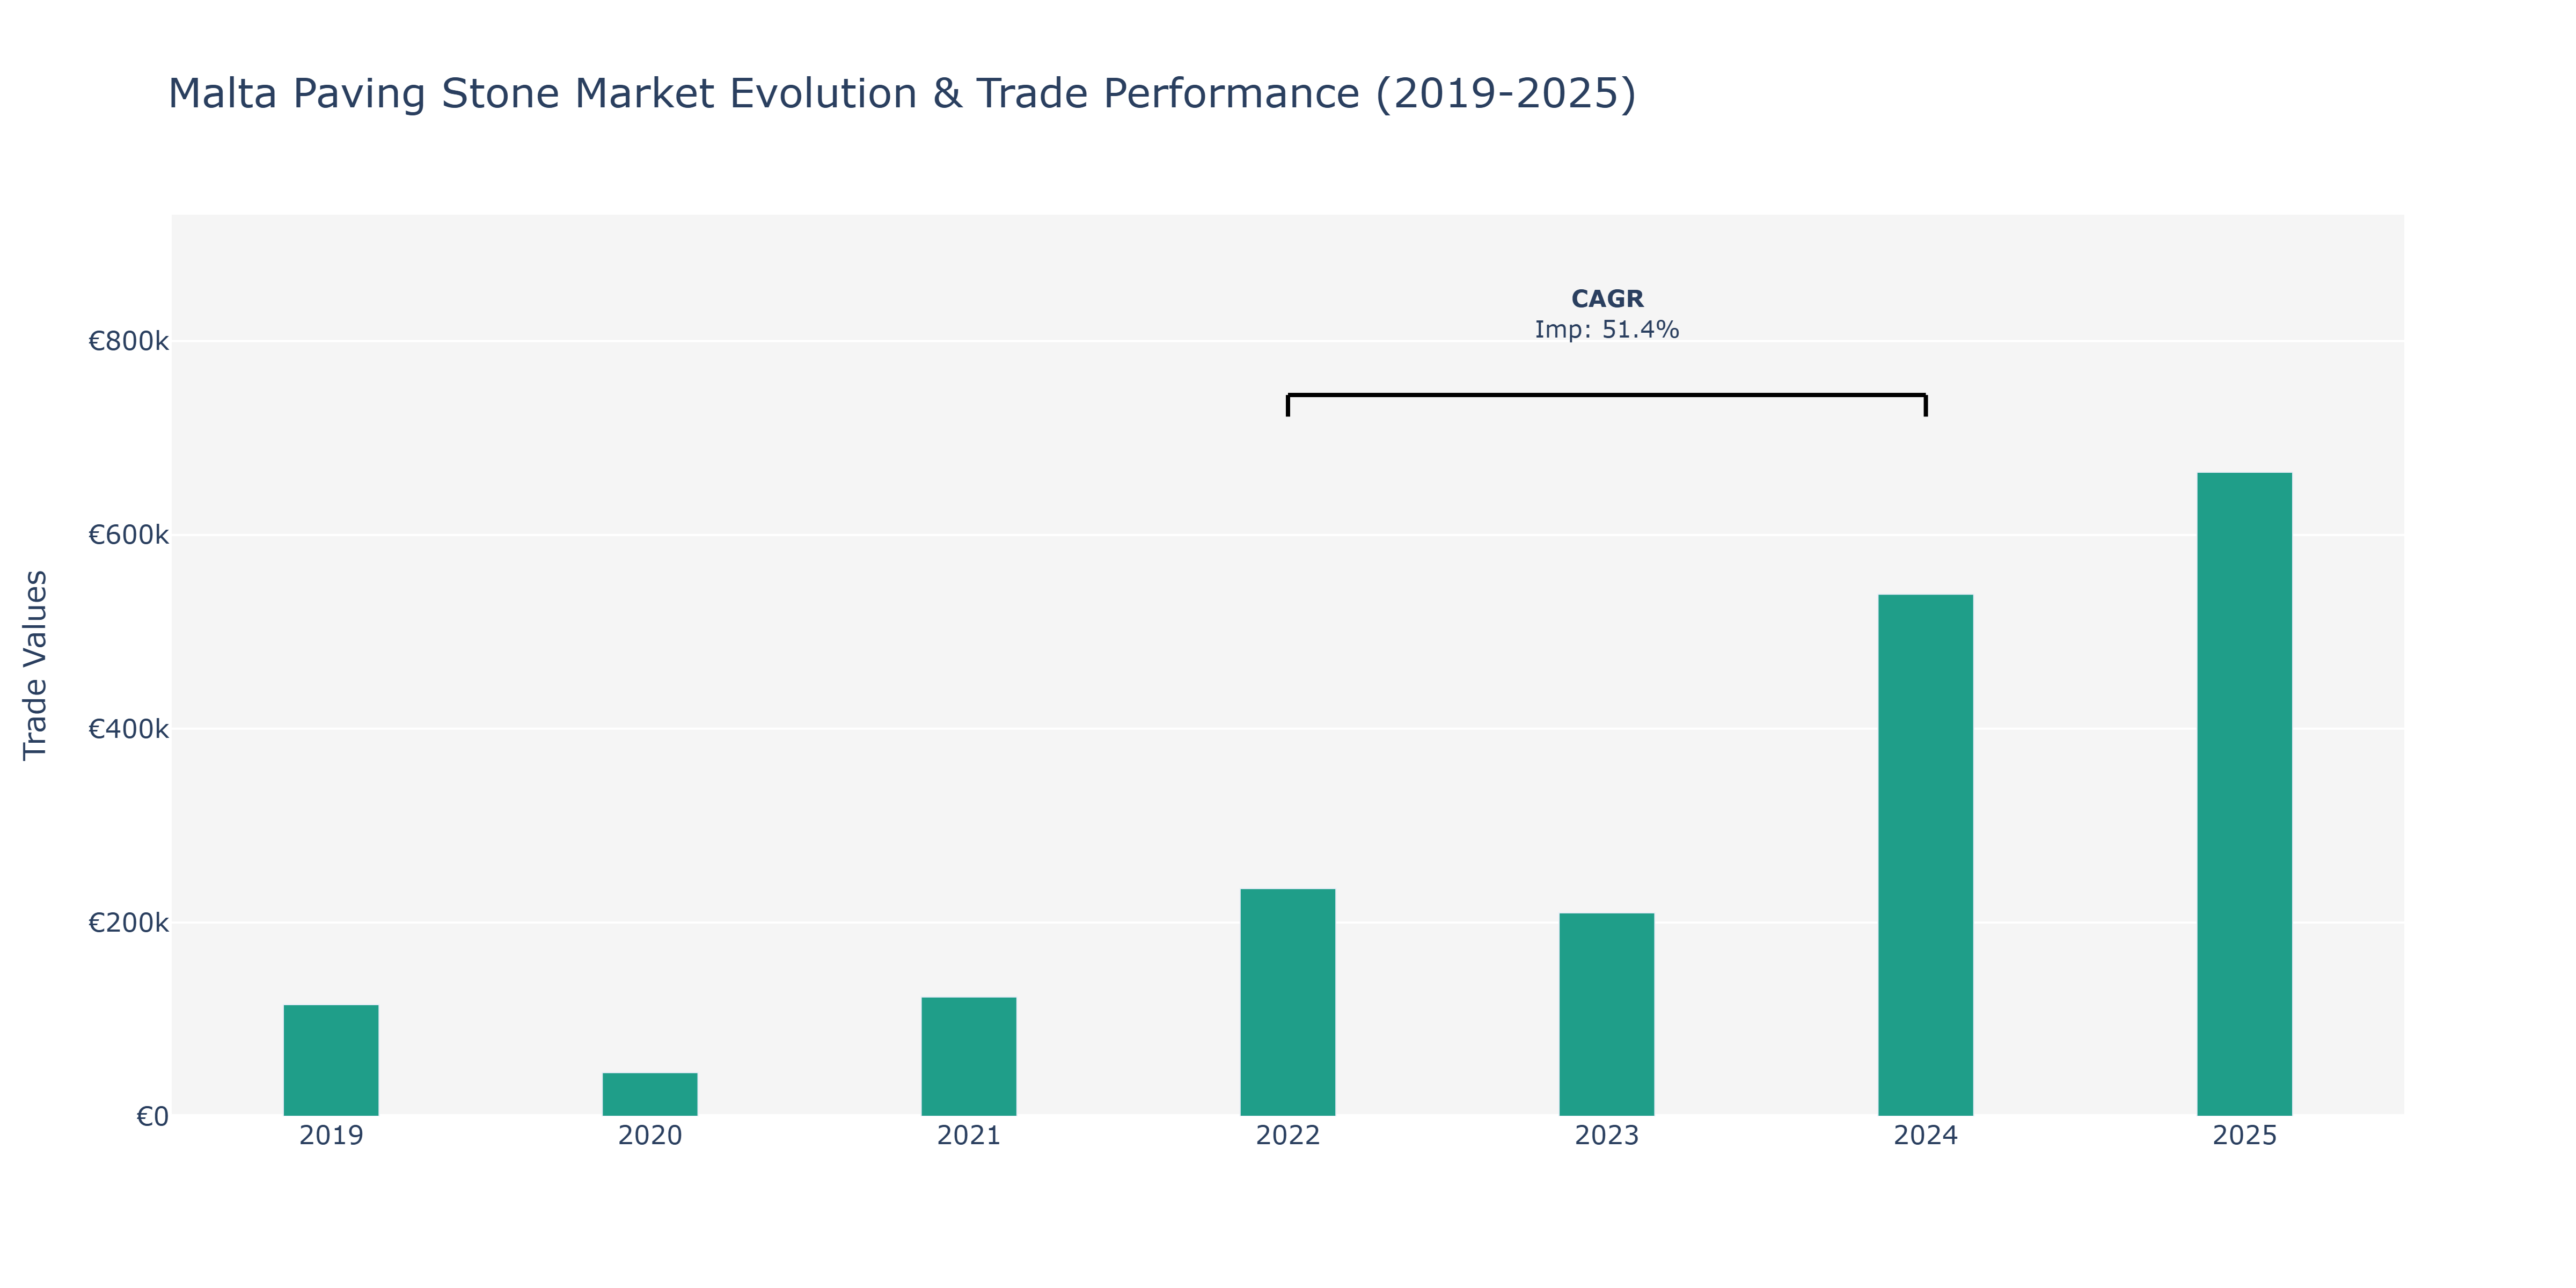Click the 2019 bar
Screen dimensions: 2576x1288
pyautogui.click(x=331, y=1060)
